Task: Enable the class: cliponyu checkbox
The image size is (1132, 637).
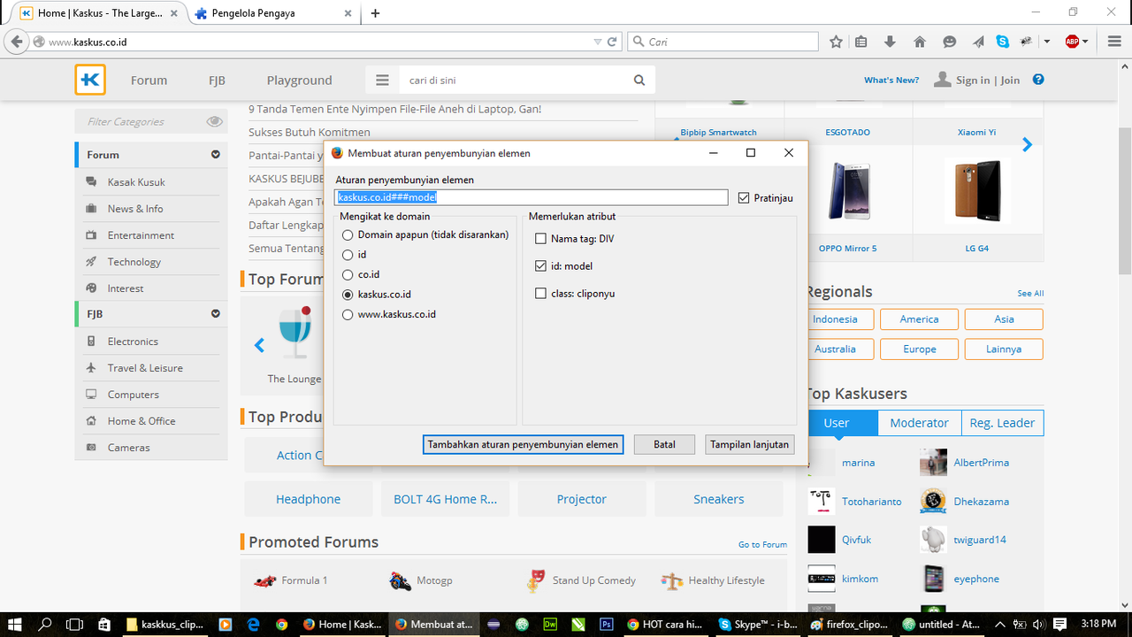Action: pyautogui.click(x=541, y=294)
